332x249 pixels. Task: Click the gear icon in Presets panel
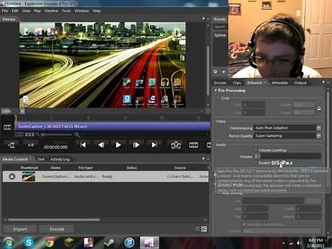click(x=215, y=72)
